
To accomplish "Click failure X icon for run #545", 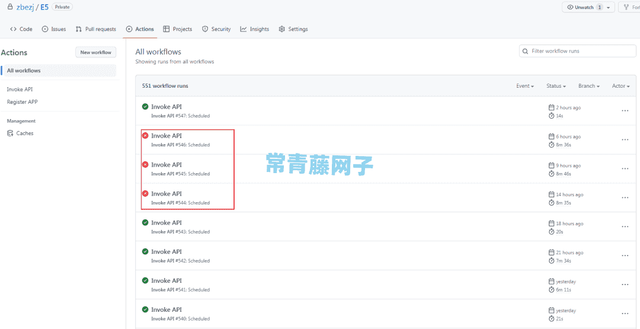I will pyautogui.click(x=145, y=165).
